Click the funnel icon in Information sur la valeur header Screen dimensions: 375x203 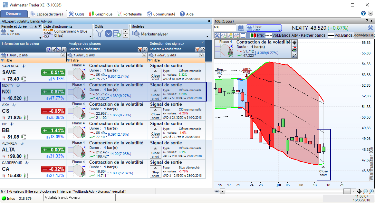[x=54, y=50]
